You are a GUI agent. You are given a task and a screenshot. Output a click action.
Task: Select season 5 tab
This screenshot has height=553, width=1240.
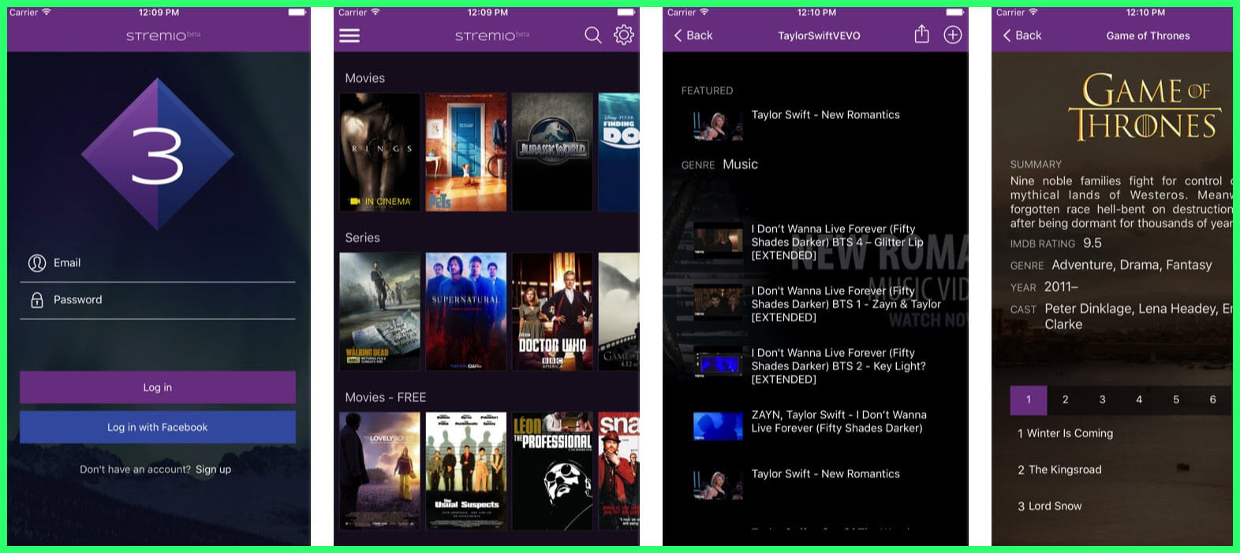click(x=1176, y=399)
